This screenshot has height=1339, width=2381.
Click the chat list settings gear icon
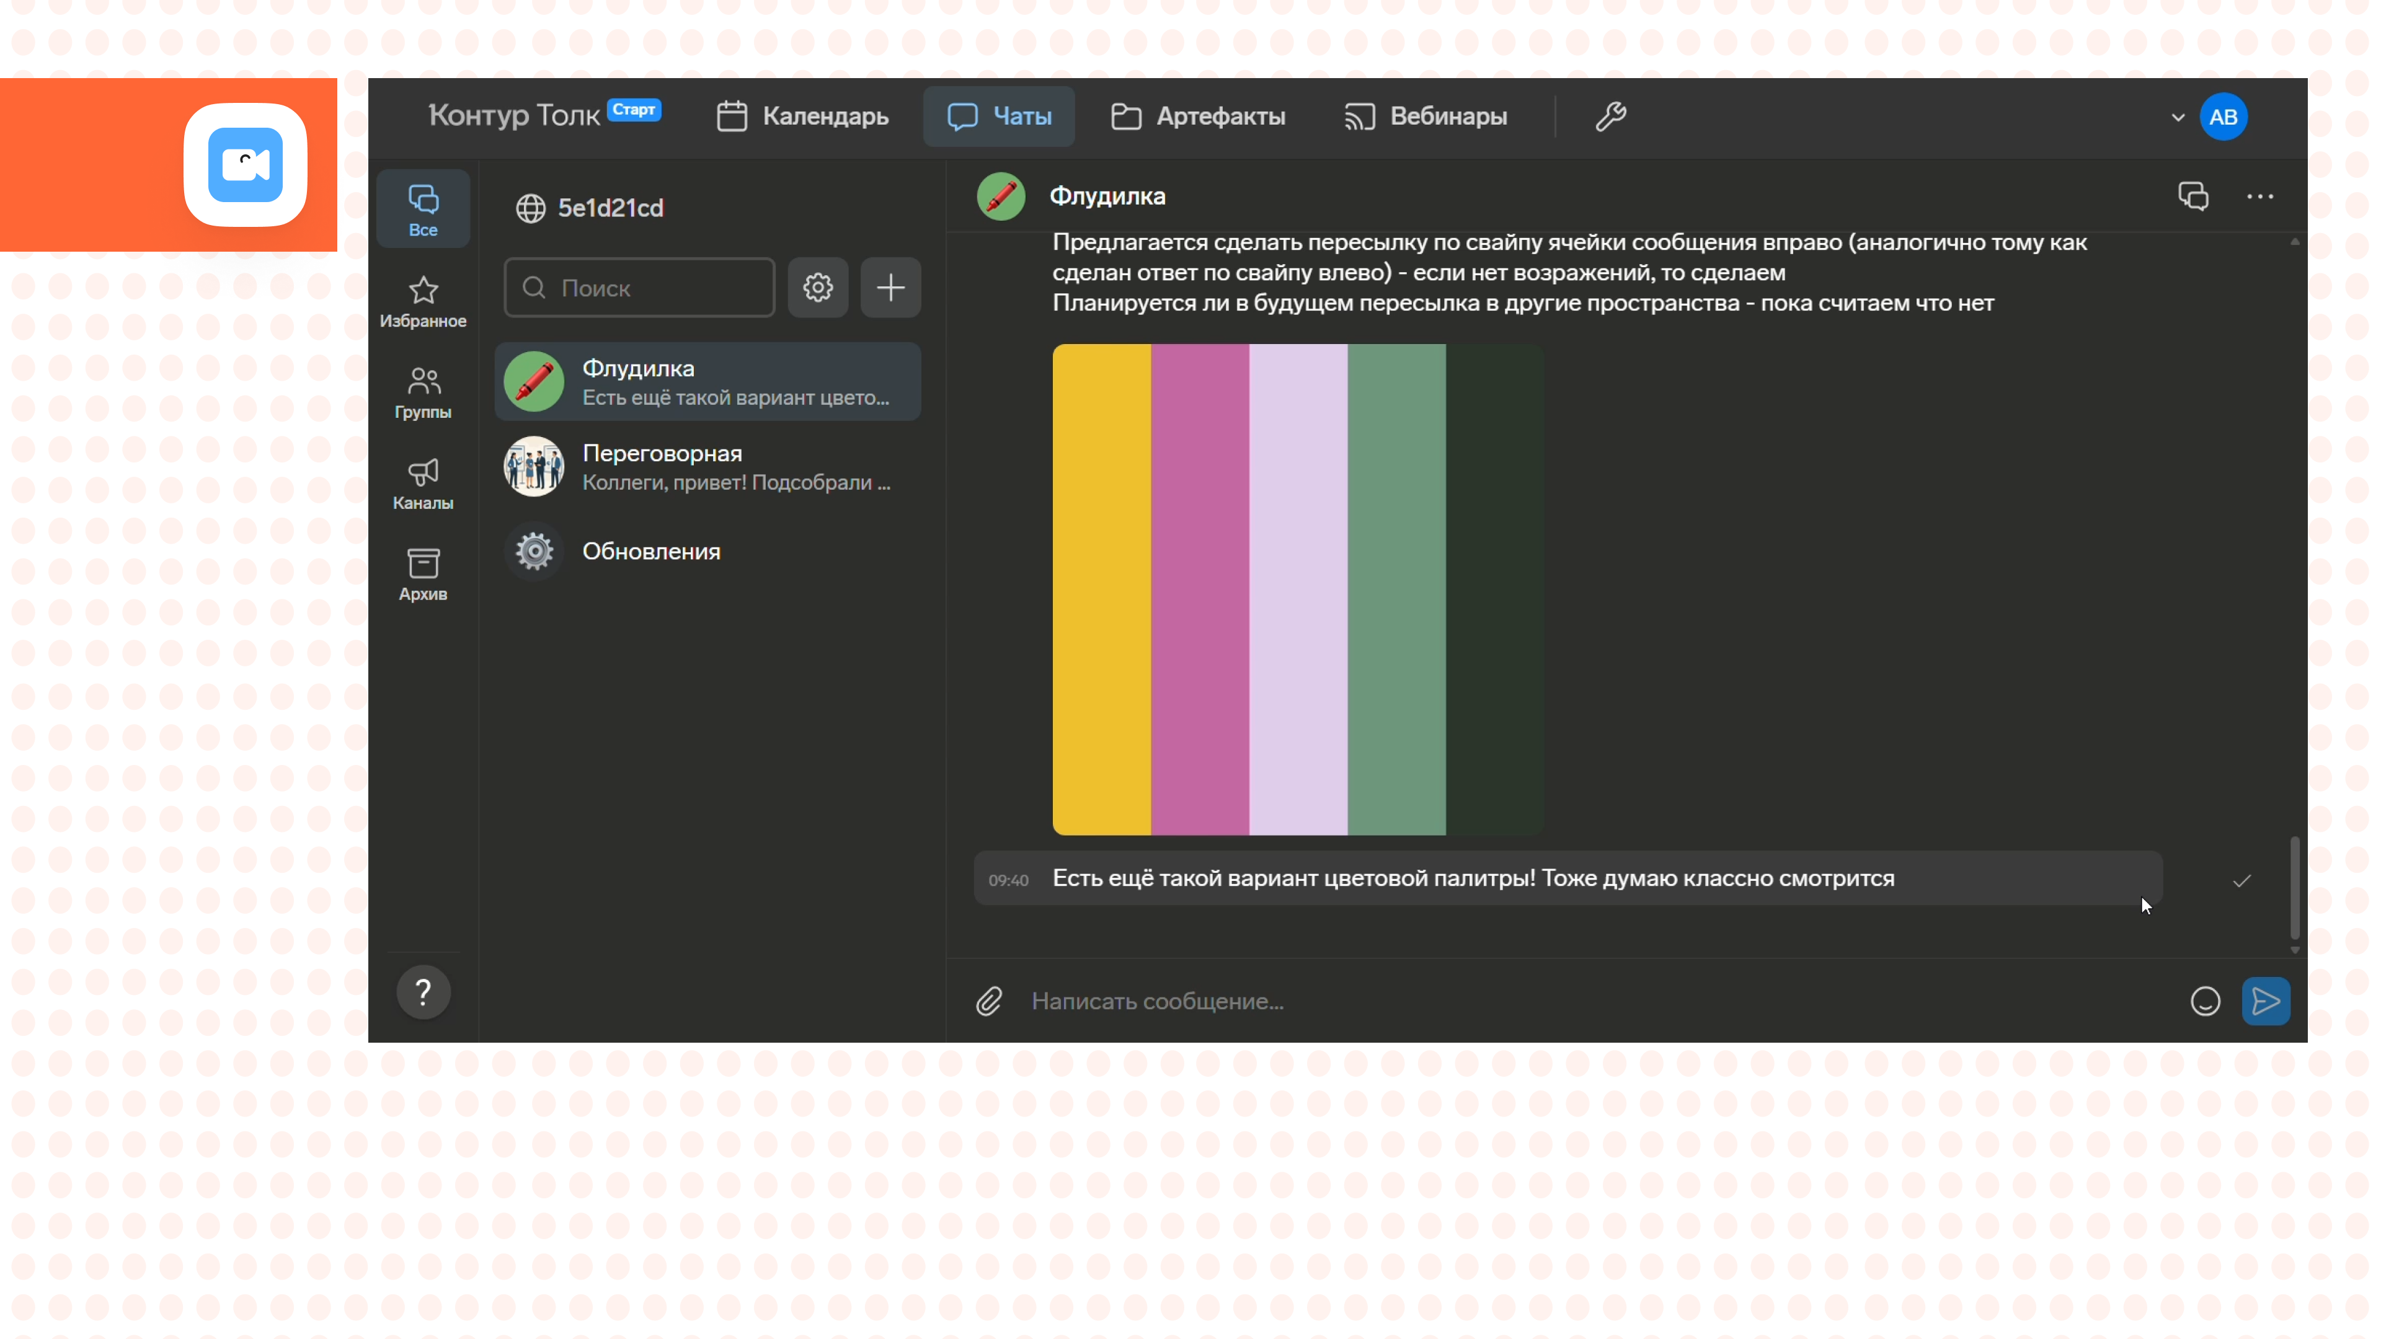tap(817, 288)
